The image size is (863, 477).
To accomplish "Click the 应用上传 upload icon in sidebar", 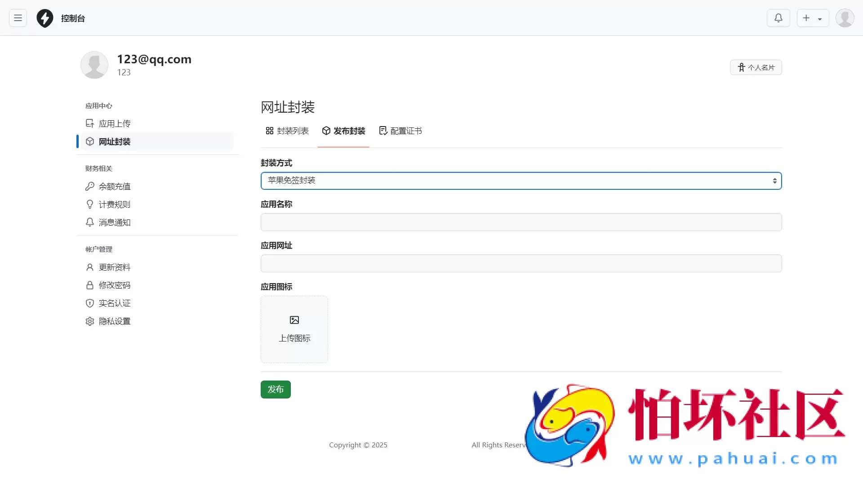I will click(x=90, y=123).
